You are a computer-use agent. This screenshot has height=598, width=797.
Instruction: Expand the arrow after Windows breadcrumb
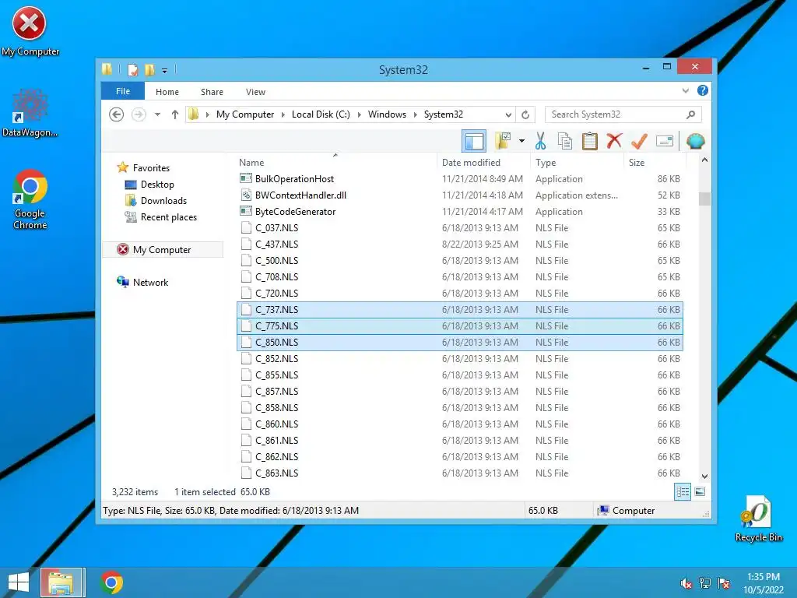[416, 114]
